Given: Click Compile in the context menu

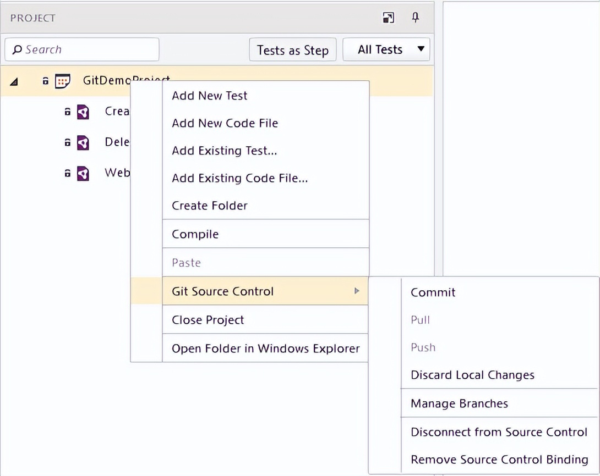Looking at the screenshot, I should [x=195, y=234].
